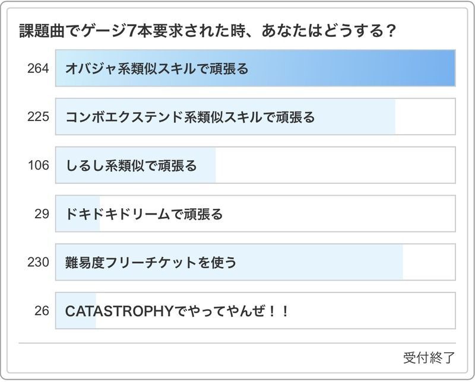Click the CATASTROPHYでやってやんぜ！！ option text
This screenshot has width=475, height=382.
[x=177, y=311]
